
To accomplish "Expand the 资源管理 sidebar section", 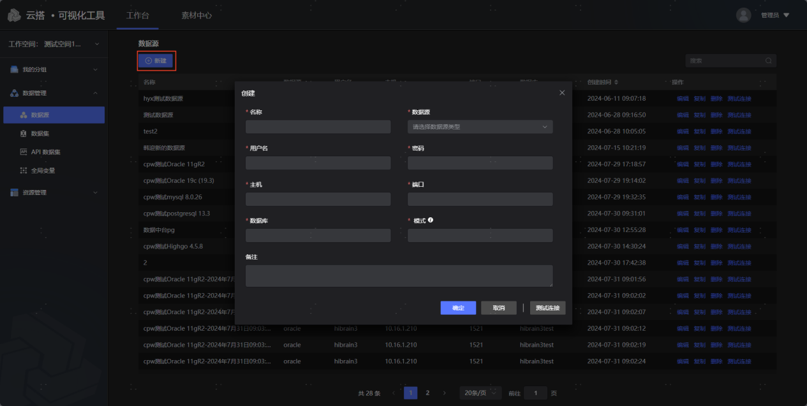I will (96, 192).
